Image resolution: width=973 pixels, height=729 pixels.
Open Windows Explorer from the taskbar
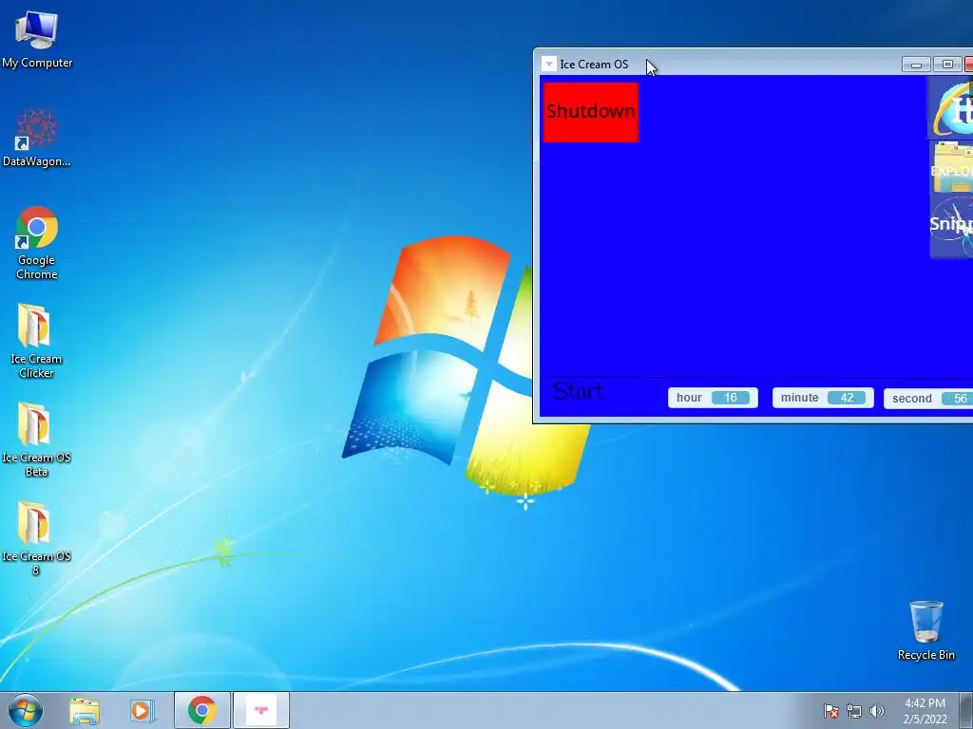[85, 710]
